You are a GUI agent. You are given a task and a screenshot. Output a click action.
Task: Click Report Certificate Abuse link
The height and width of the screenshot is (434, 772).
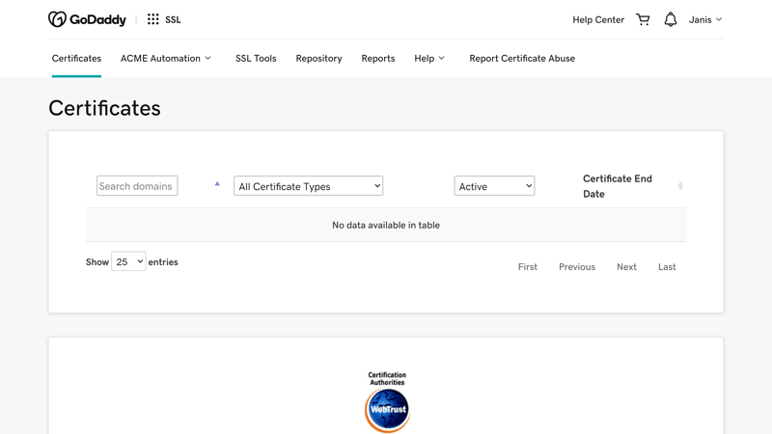pos(522,59)
